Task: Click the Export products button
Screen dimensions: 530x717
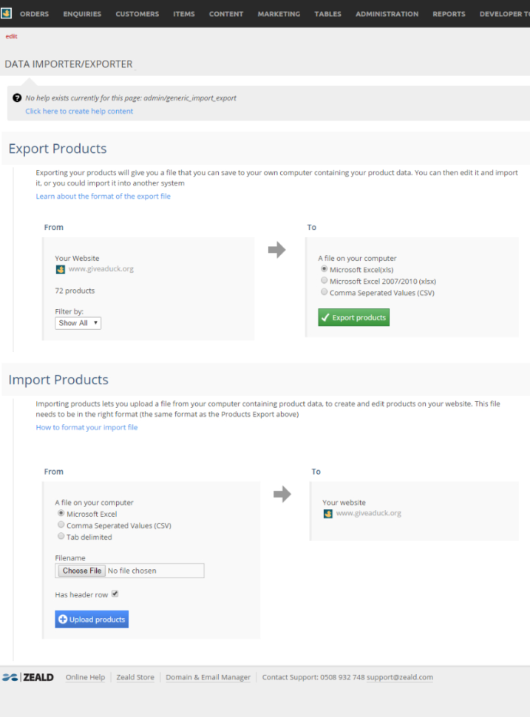Action: pyautogui.click(x=353, y=317)
